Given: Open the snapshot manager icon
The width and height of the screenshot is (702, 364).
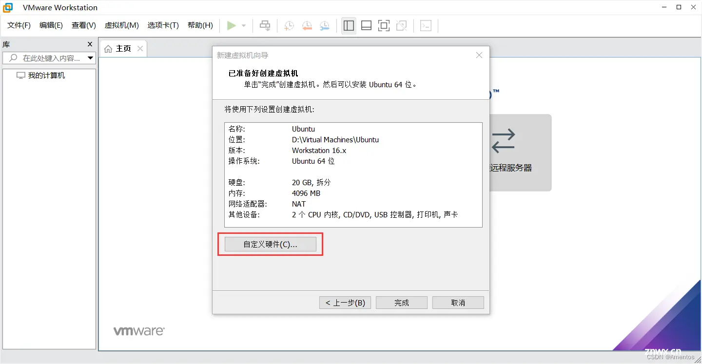Looking at the screenshot, I should tap(324, 25).
